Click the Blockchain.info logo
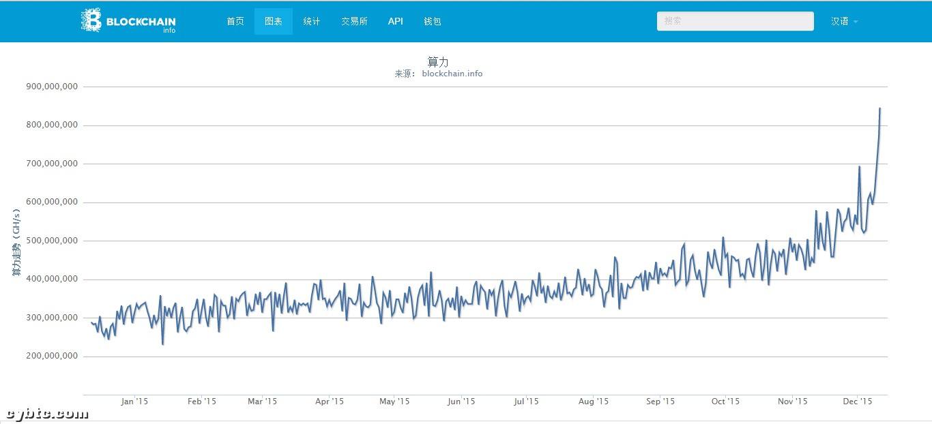The height and width of the screenshot is (424, 932). 128,21
